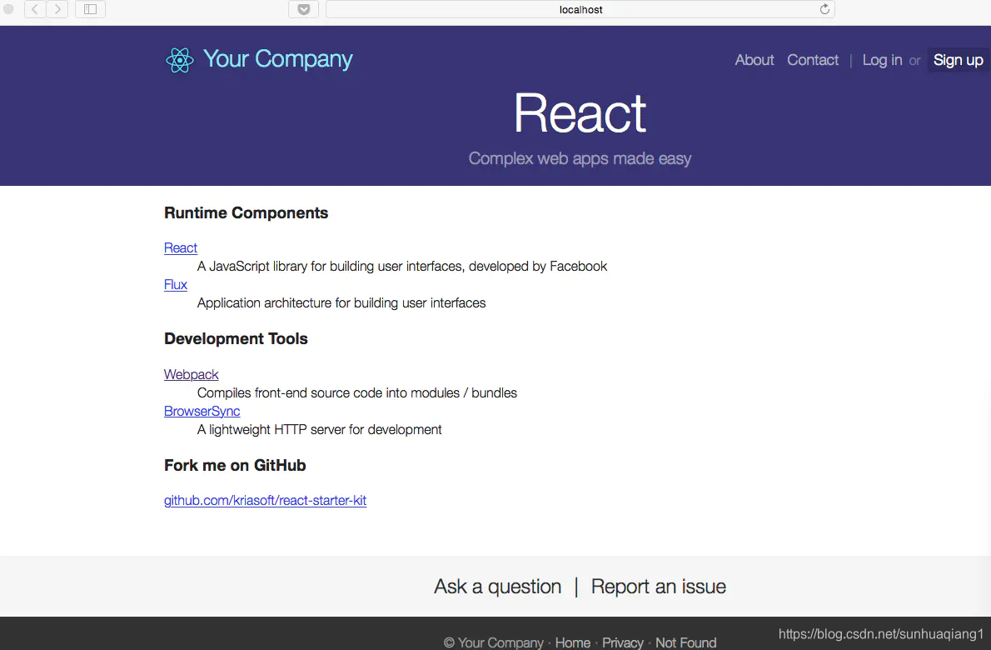Click the large React banner title
Viewport: 991px width, 650px height.
point(580,112)
